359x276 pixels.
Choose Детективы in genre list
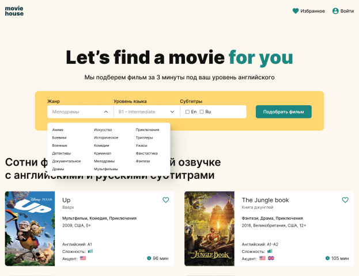click(62, 154)
